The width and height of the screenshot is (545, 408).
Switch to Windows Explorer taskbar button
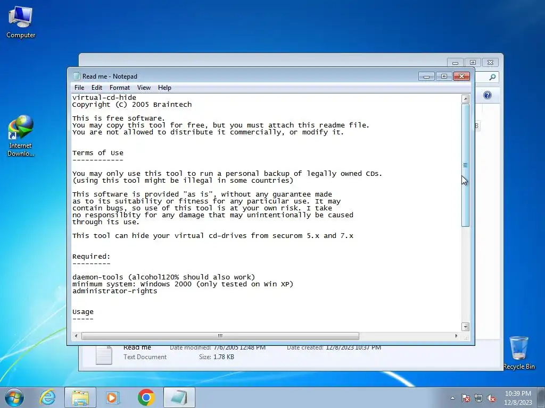coord(80,397)
